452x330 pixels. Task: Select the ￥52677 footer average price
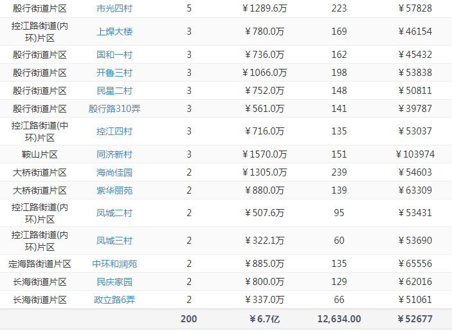pyautogui.click(x=415, y=319)
